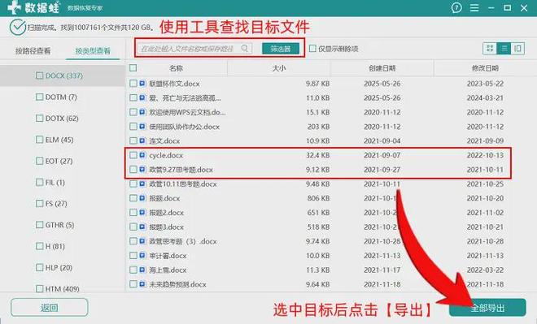Click the 数据蛙 logo in title bar
Screen dimensions: 537x324
coord(33,7)
